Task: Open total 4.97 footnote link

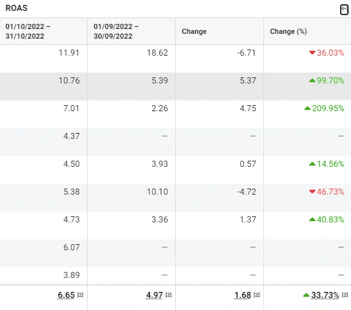Action: tap(169, 295)
